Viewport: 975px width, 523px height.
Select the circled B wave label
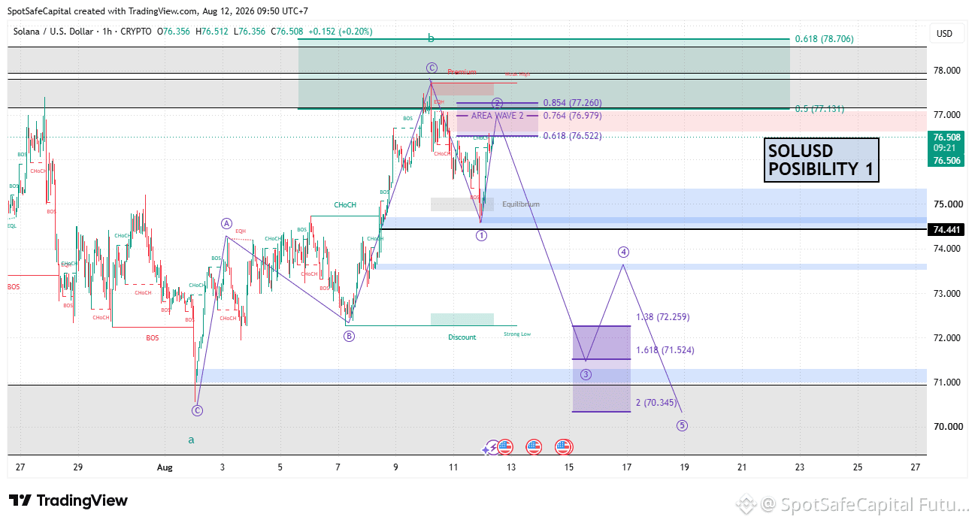349,336
